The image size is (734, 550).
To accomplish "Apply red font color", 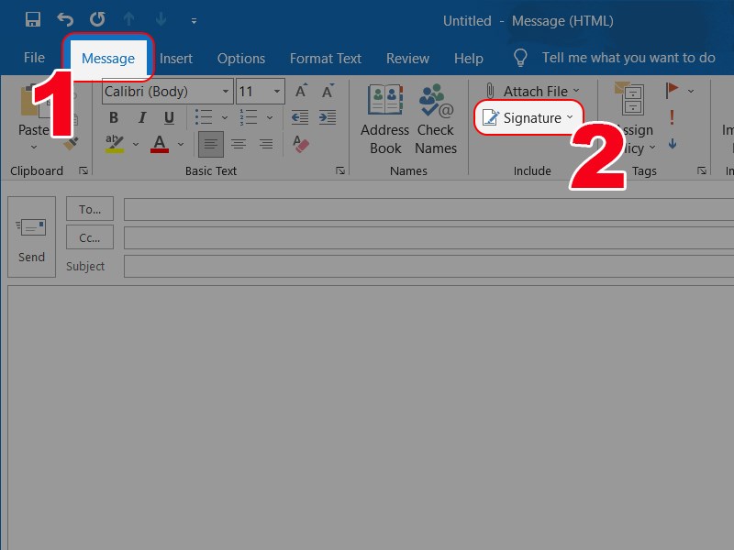I will pyautogui.click(x=160, y=144).
